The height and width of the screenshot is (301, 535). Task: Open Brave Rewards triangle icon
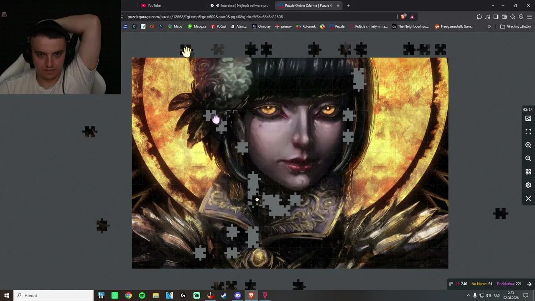412,17
